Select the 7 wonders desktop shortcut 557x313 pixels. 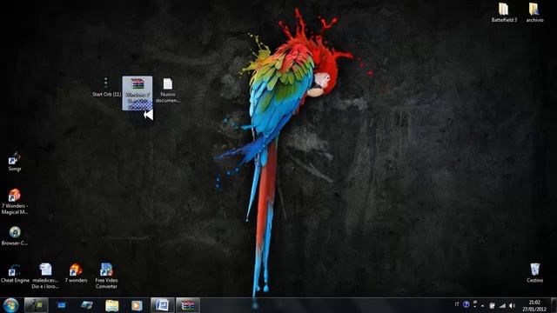click(x=76, y=273)
